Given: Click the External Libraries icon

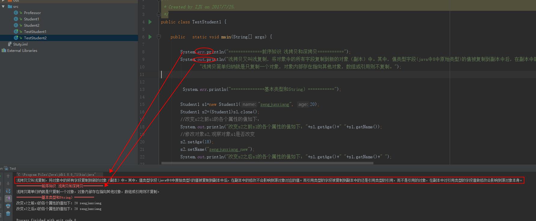Looking at the screenshot, I should (4, 50).
